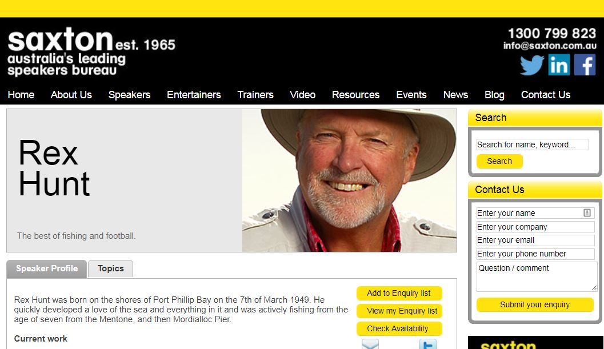
Task: Click the tagline 'The best of fishing and football.'
Action: pos(76,236)
